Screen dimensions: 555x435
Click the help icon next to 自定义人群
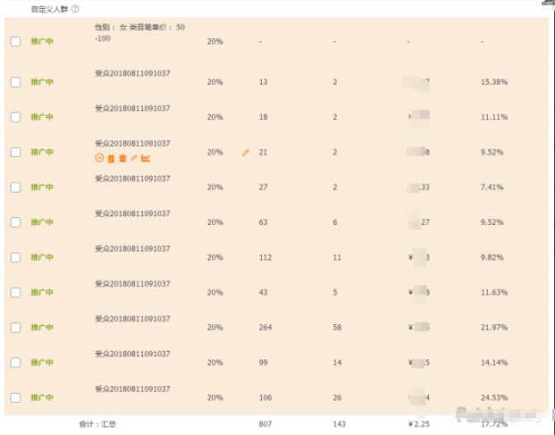click(74, 8)
